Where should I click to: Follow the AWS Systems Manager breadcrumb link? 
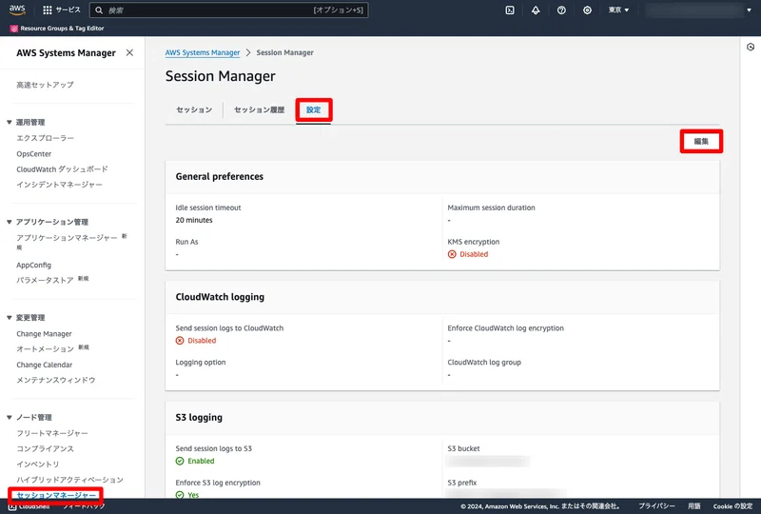click(203, 52)
